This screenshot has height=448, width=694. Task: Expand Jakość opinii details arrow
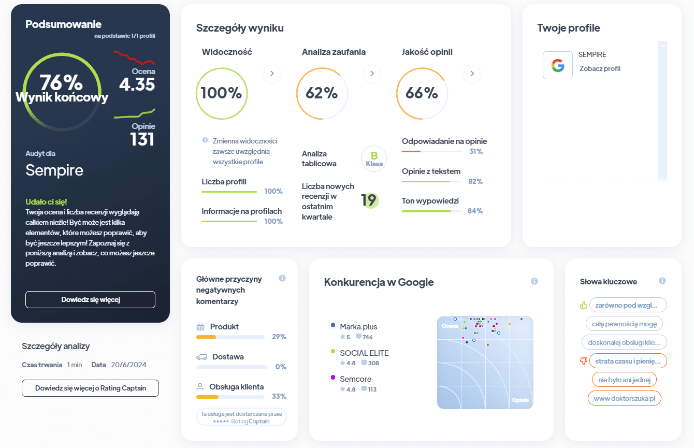pyautogui.click(x=472, y=74)
